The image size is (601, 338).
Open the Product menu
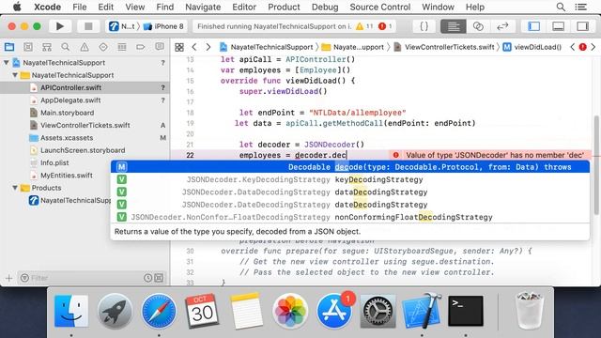point(284,7)
